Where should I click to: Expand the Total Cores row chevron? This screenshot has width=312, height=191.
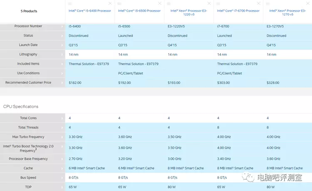click(x=62, y=118)
